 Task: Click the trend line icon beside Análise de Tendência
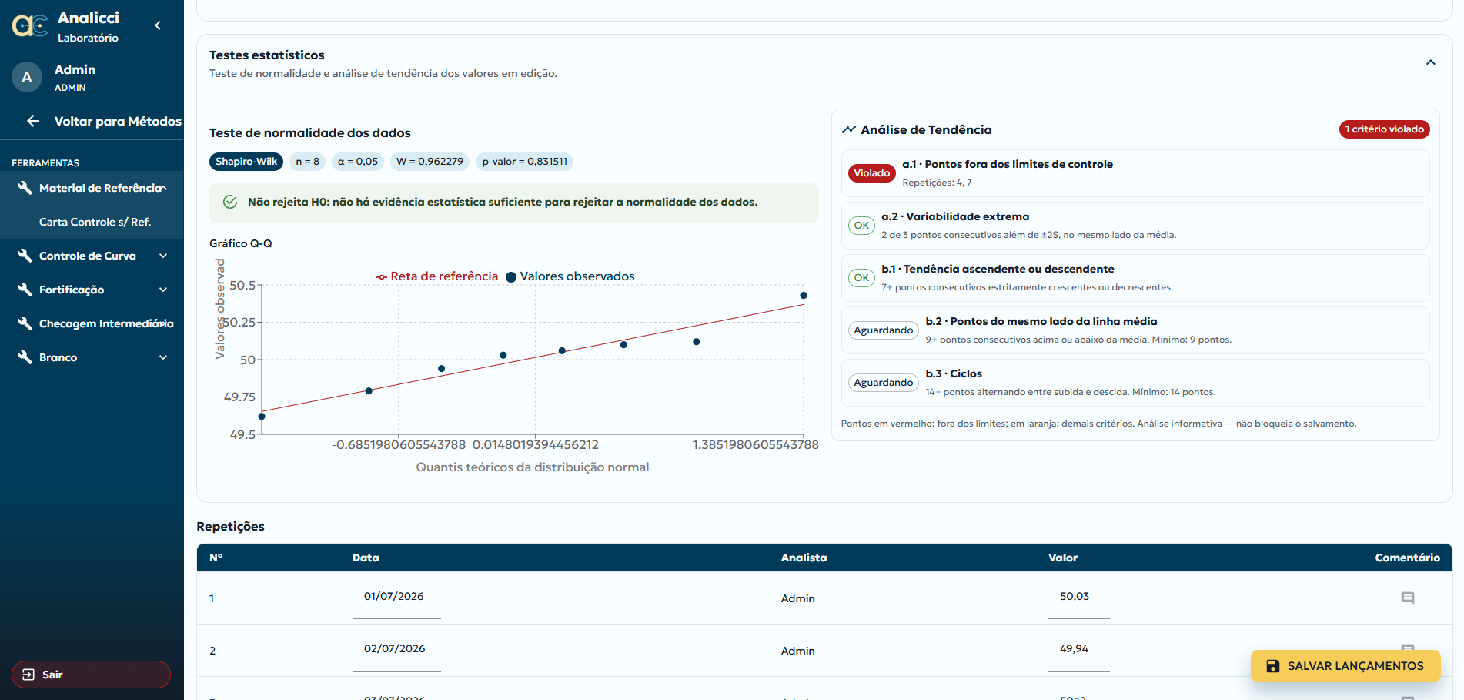849,129
